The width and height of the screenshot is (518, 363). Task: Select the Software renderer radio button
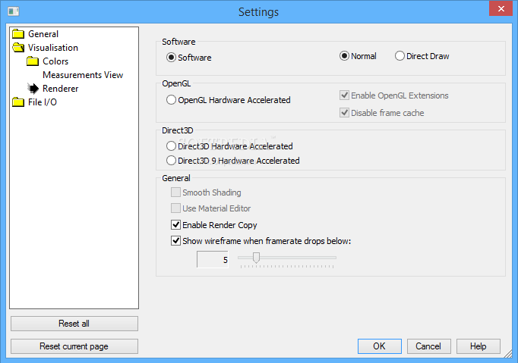[x=171, y=58]
